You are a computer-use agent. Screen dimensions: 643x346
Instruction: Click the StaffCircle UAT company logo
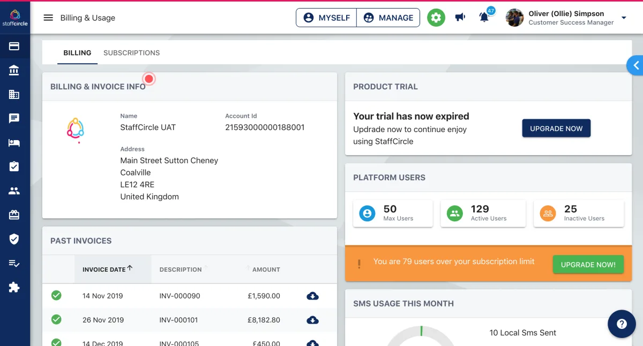[x=76, y=130]
